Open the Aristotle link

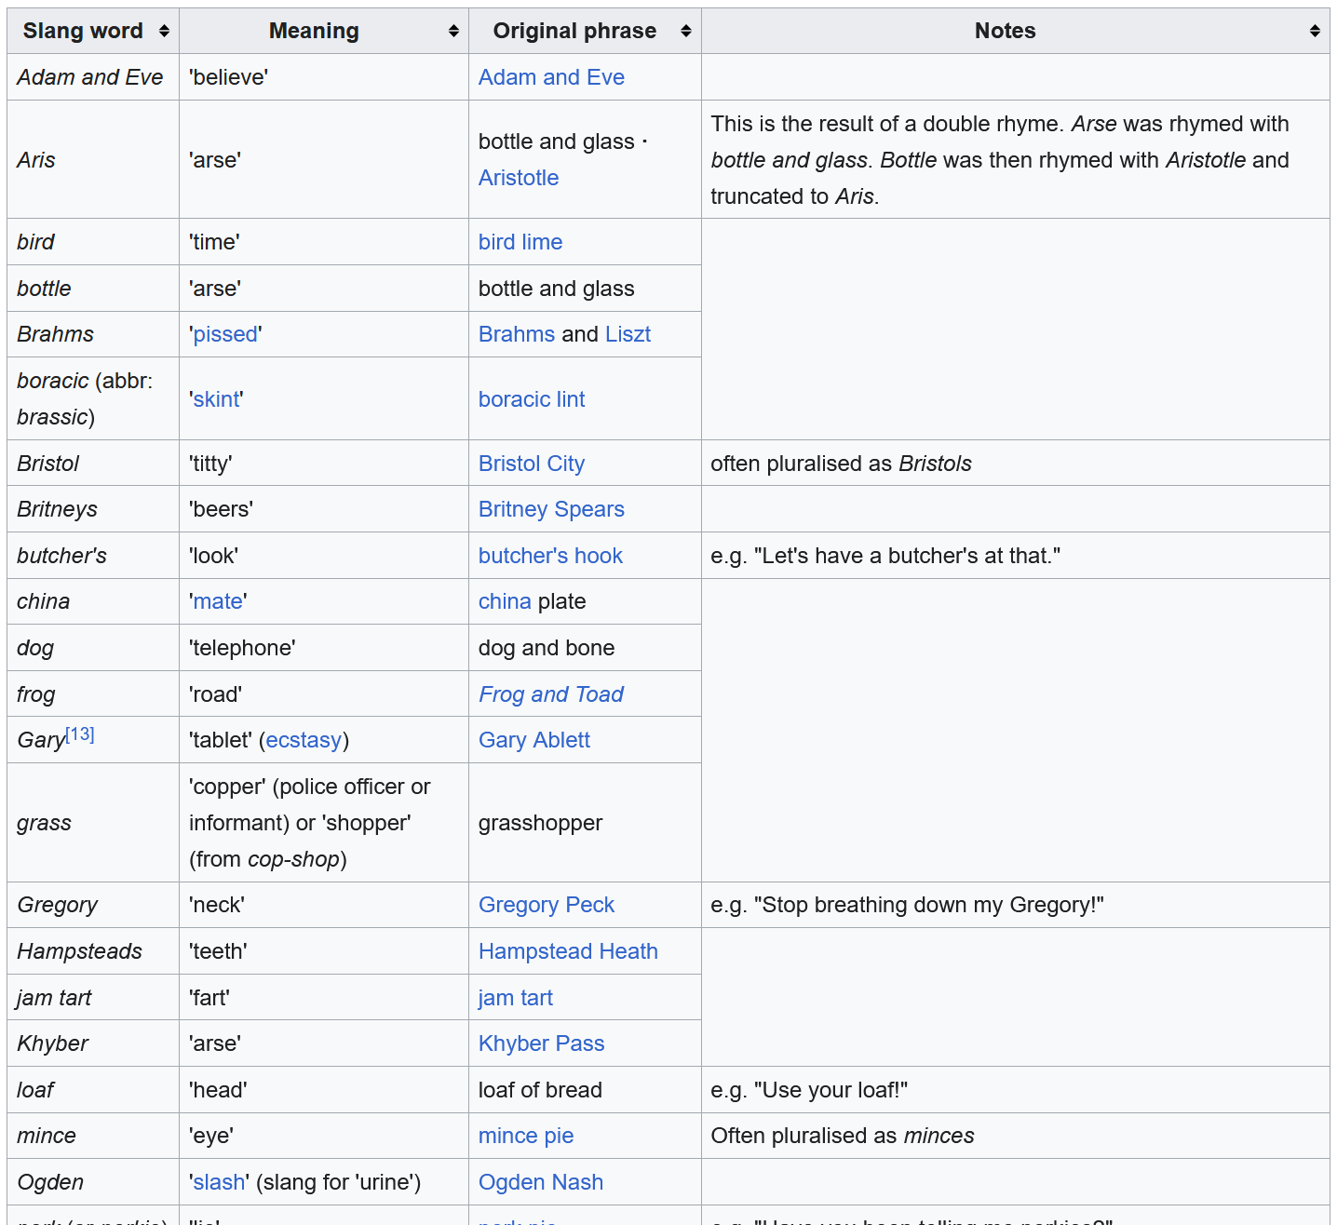coord(519,178)
